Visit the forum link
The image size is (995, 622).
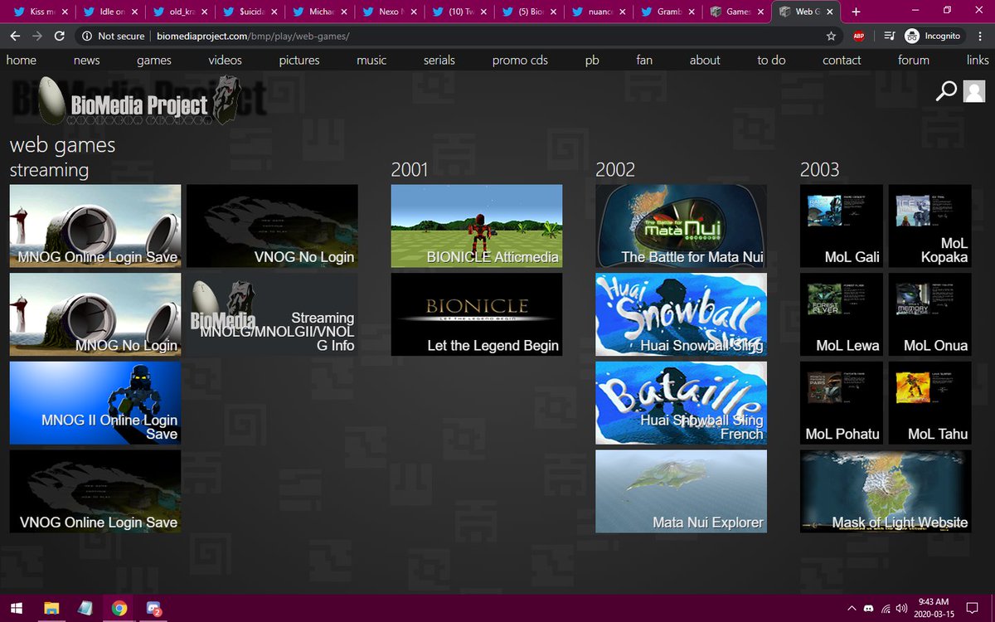[914, 60]
